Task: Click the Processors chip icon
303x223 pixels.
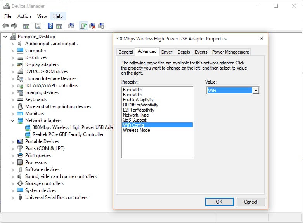Action: pos(20,162)
